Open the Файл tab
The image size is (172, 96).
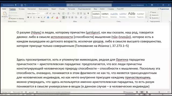coord(4,9)
